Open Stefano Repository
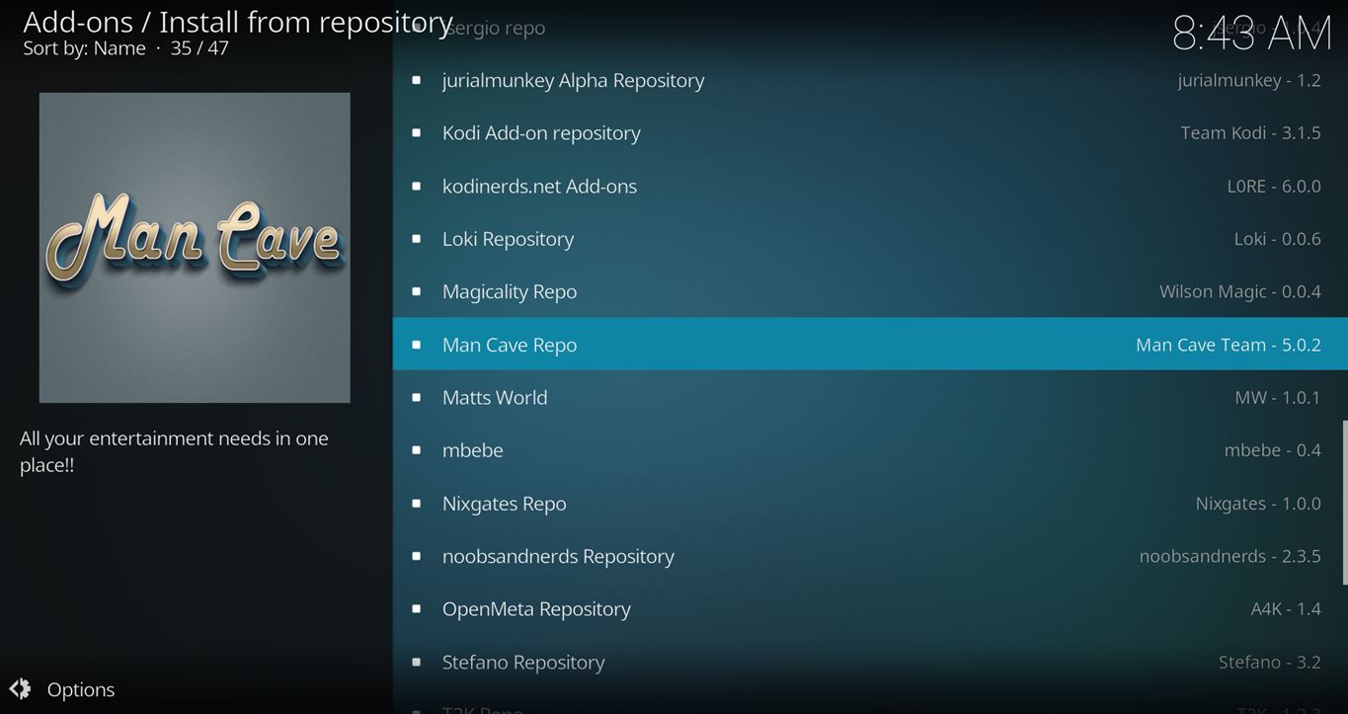This screenshot has width=1348, height=714. coord(523,662)
